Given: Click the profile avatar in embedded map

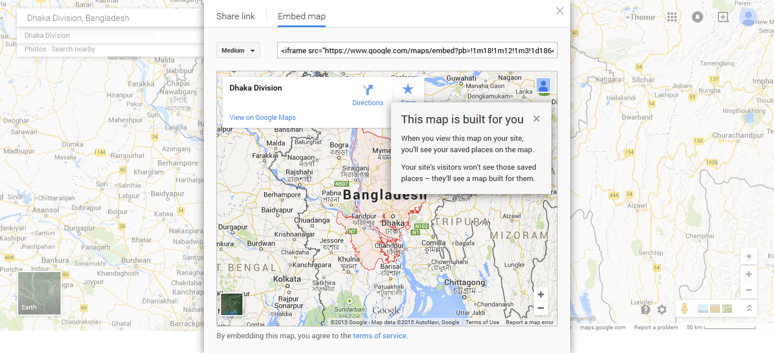Looking at the screenshot, I should click(x=543, y=85).
